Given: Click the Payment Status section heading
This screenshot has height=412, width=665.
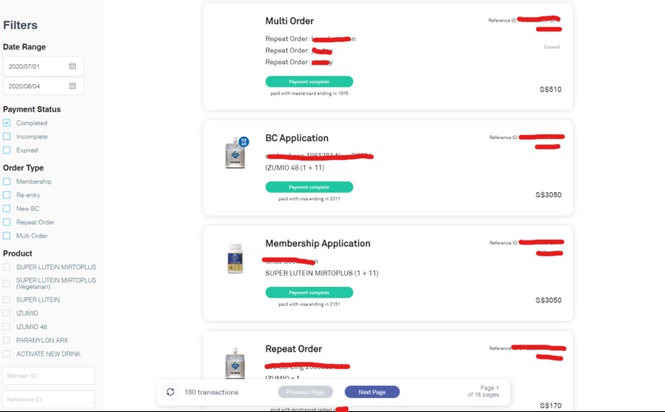Looking at the screenshot, I should 32,110.
